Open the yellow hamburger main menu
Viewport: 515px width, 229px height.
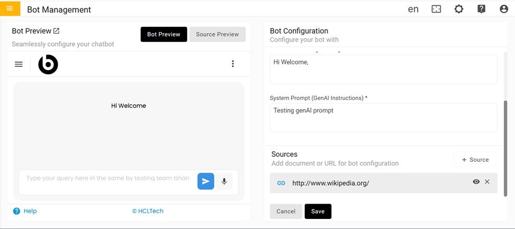(x=10, y=8)
